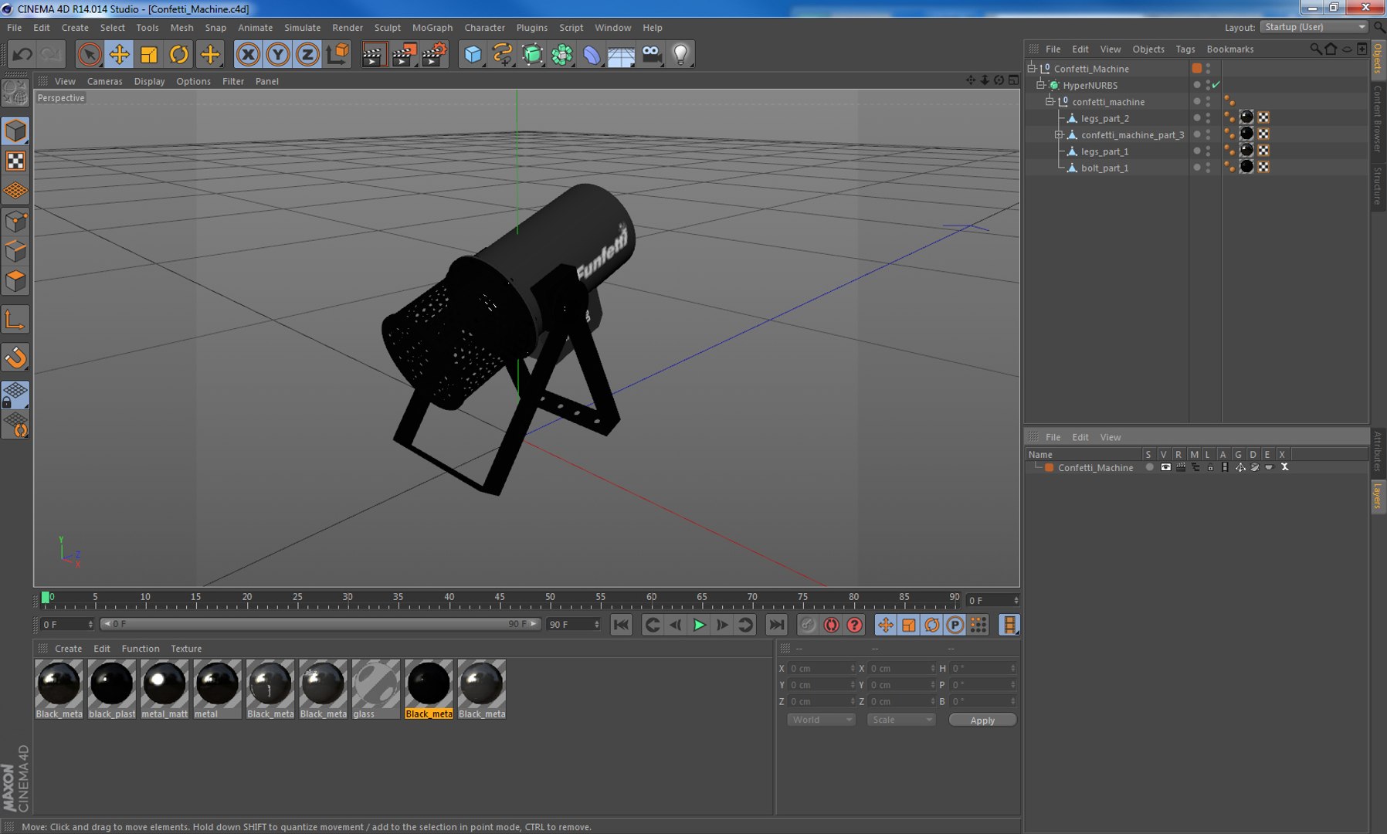1387x834 pixels.
Task: Select the legs_part_2 object
Action: click(1105, 118)
